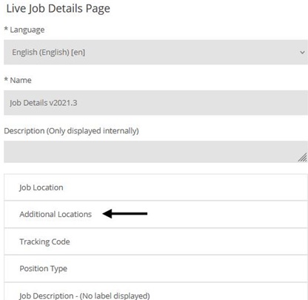The image size is (308, 300).
Task: Click the Description (Only displayed internally) label
Action: point(71,130)
